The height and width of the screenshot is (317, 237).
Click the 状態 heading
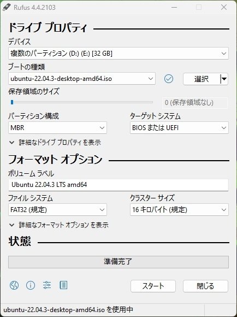[20, 241]
